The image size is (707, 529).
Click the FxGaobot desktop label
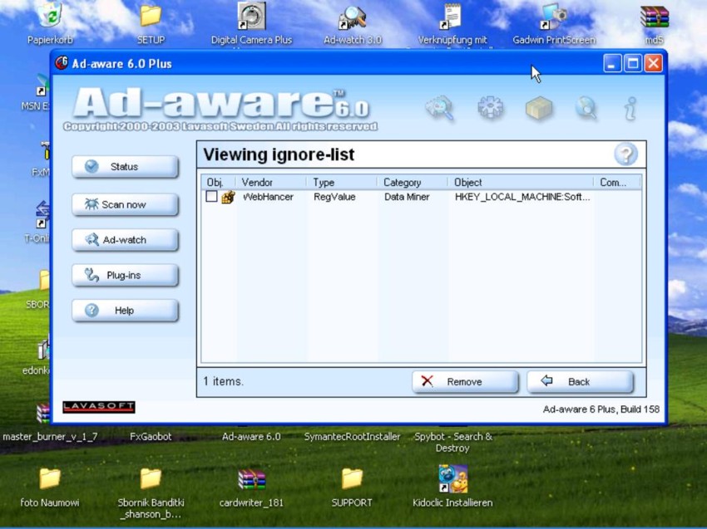point(151,436)
